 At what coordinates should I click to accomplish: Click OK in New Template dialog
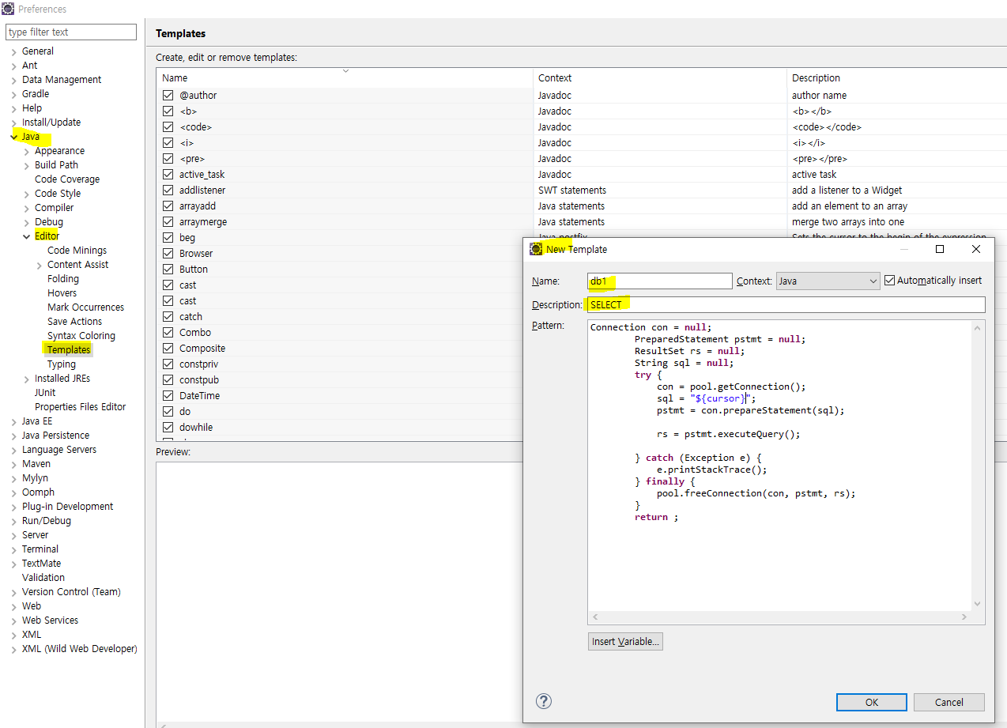point(871,702)
